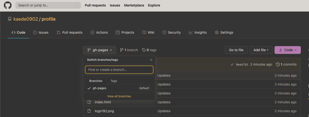Click View all branches link
The height and width of the screenshot is (117, 309).
[x=119, y=96]
